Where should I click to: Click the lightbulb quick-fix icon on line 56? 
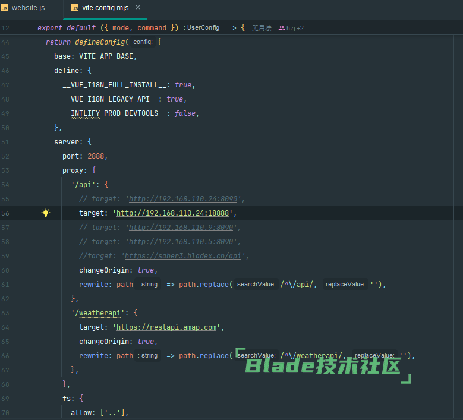pyautogui.click(x=46, y=213)
